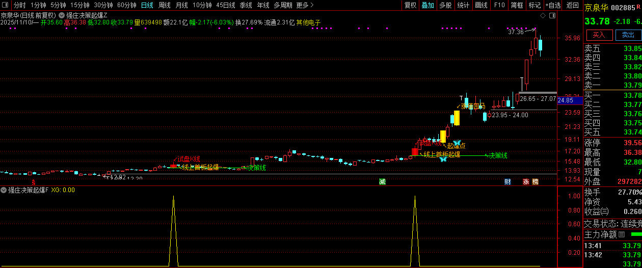Open F10 company information

coord(499,5)
